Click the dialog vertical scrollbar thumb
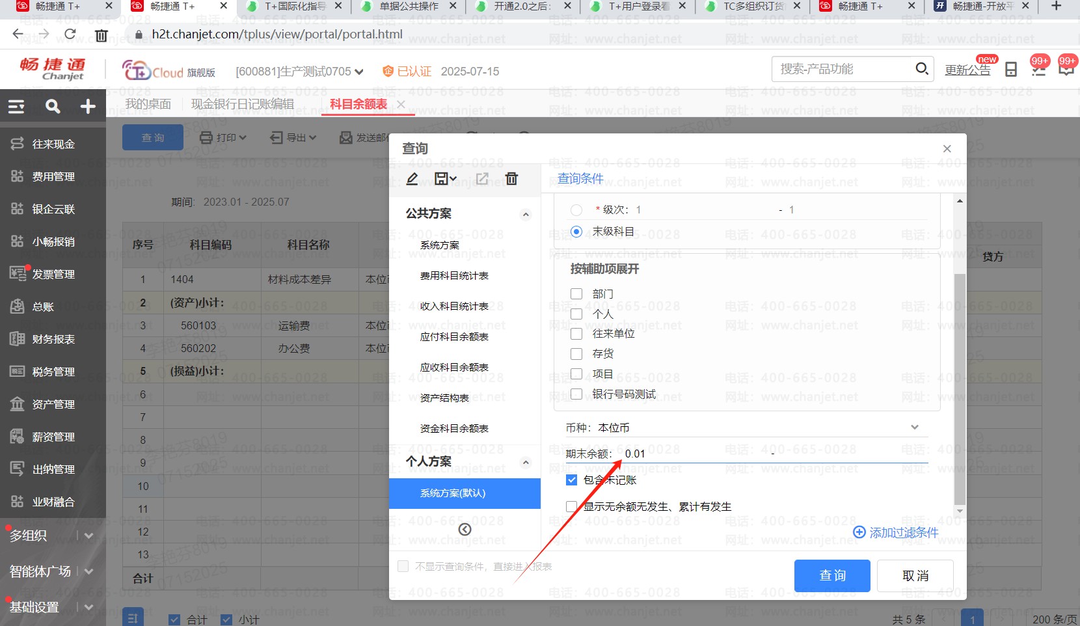The image size is (1080, 626). (960, 389)
